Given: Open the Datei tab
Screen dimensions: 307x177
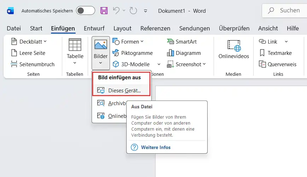Looking at the screenshot, I should [x=14, y=28].
